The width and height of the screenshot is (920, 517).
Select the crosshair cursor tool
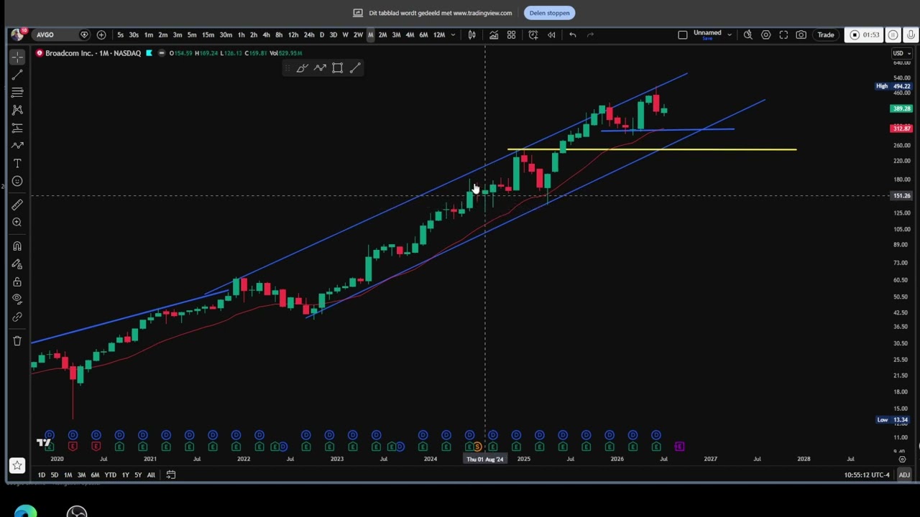click(x=17, y=57)
